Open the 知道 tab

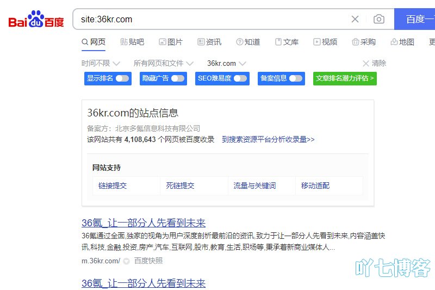pyautogui.click(x=248, y=42)
